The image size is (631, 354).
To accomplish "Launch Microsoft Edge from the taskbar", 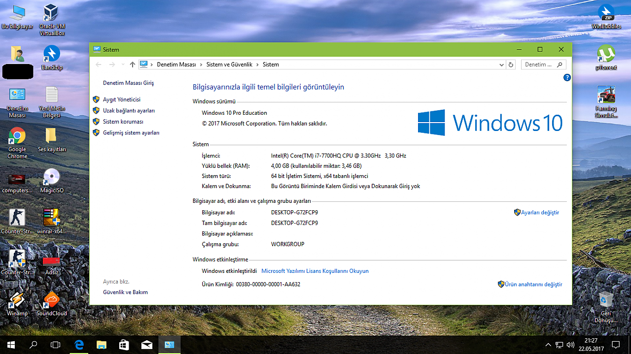I will 79,345.
